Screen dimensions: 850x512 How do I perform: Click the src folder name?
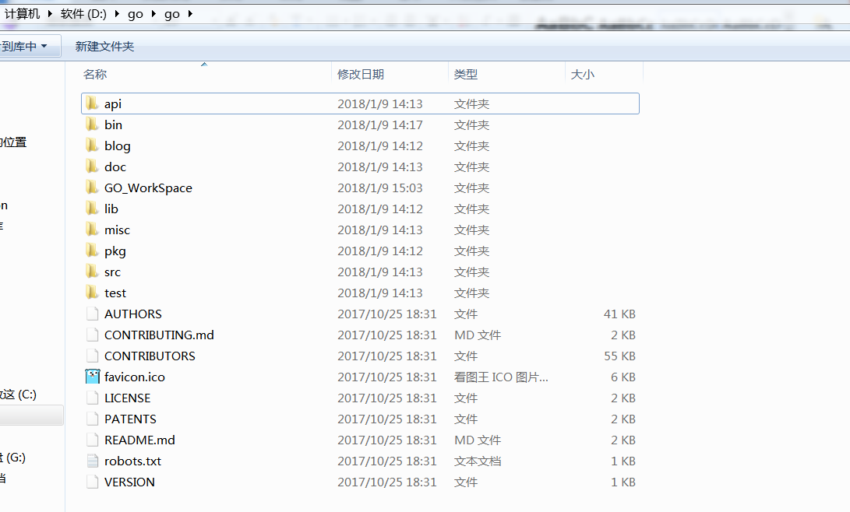pos(112,272)
